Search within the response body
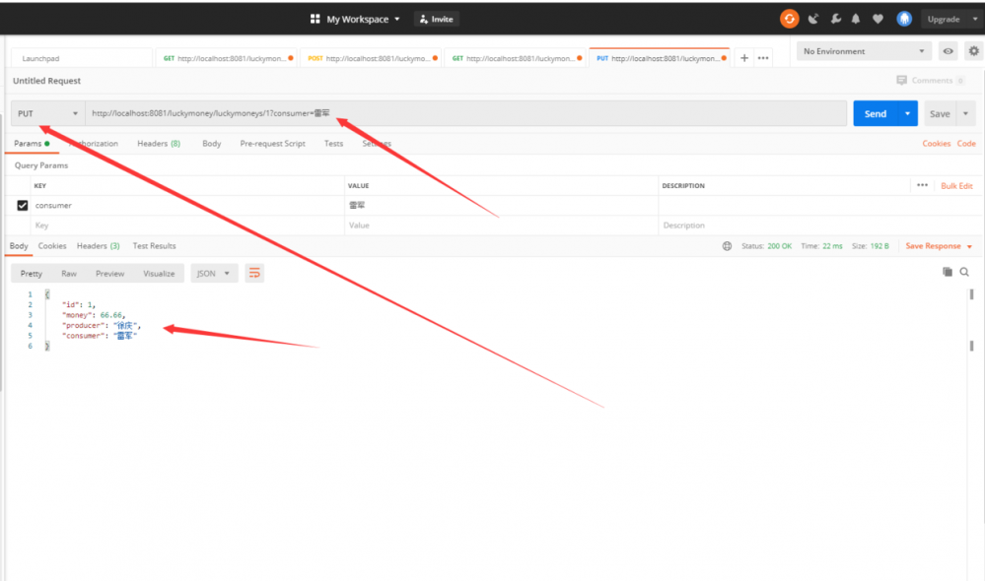The image size is (985, 581). [964, 272]
